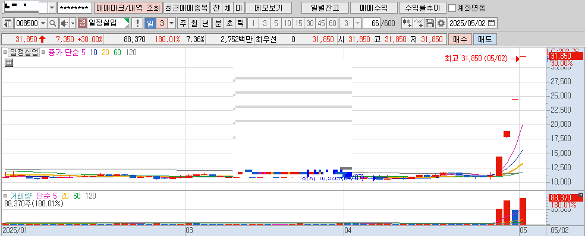Screen dimensions: 585x236
Task: Select interval preset 30
Action: point(310,24)
